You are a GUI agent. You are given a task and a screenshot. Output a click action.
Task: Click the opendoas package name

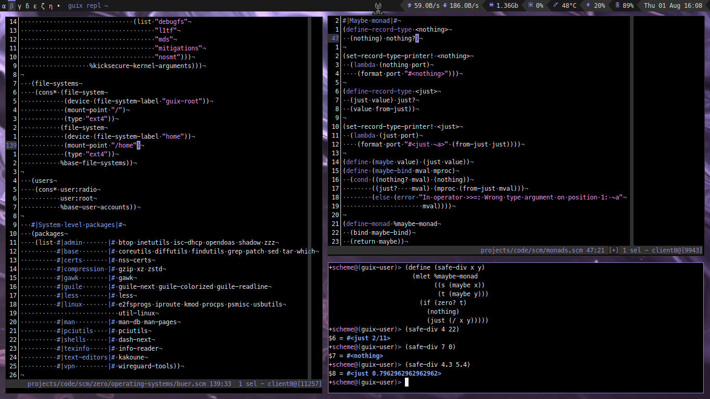click(220, 242)
